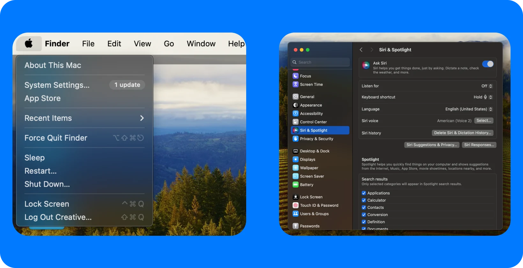The image size is (523, 268).
Task: Click the microphone icon beside Hold
Action: pos(485,97)
